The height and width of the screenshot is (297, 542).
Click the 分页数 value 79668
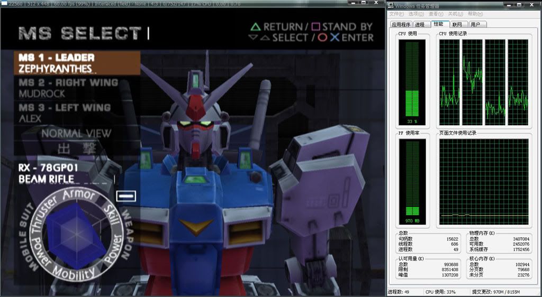(x=523, y=270)
